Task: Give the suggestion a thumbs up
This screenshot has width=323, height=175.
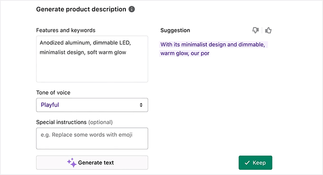Action: [268, 30]
